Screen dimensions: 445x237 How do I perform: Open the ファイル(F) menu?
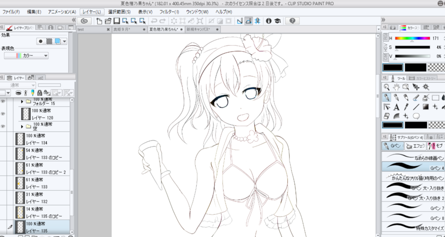[11, 12]
